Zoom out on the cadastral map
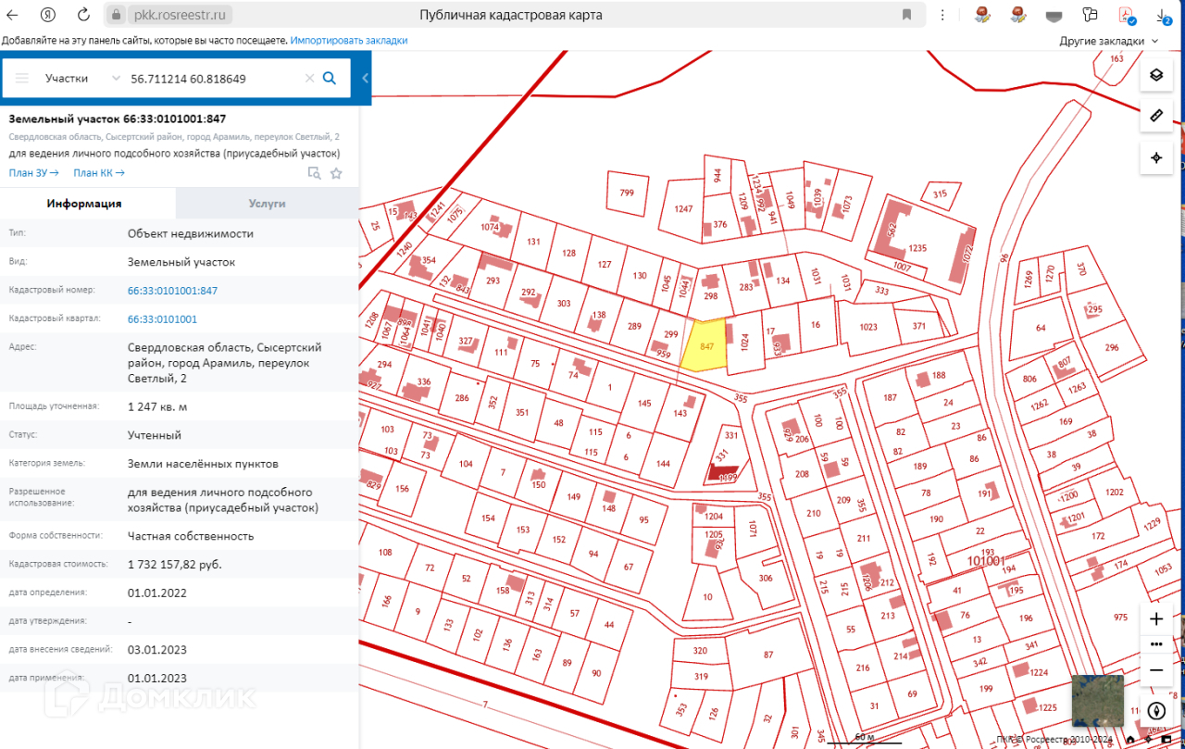1185x749 pixels. [1156, 669]
